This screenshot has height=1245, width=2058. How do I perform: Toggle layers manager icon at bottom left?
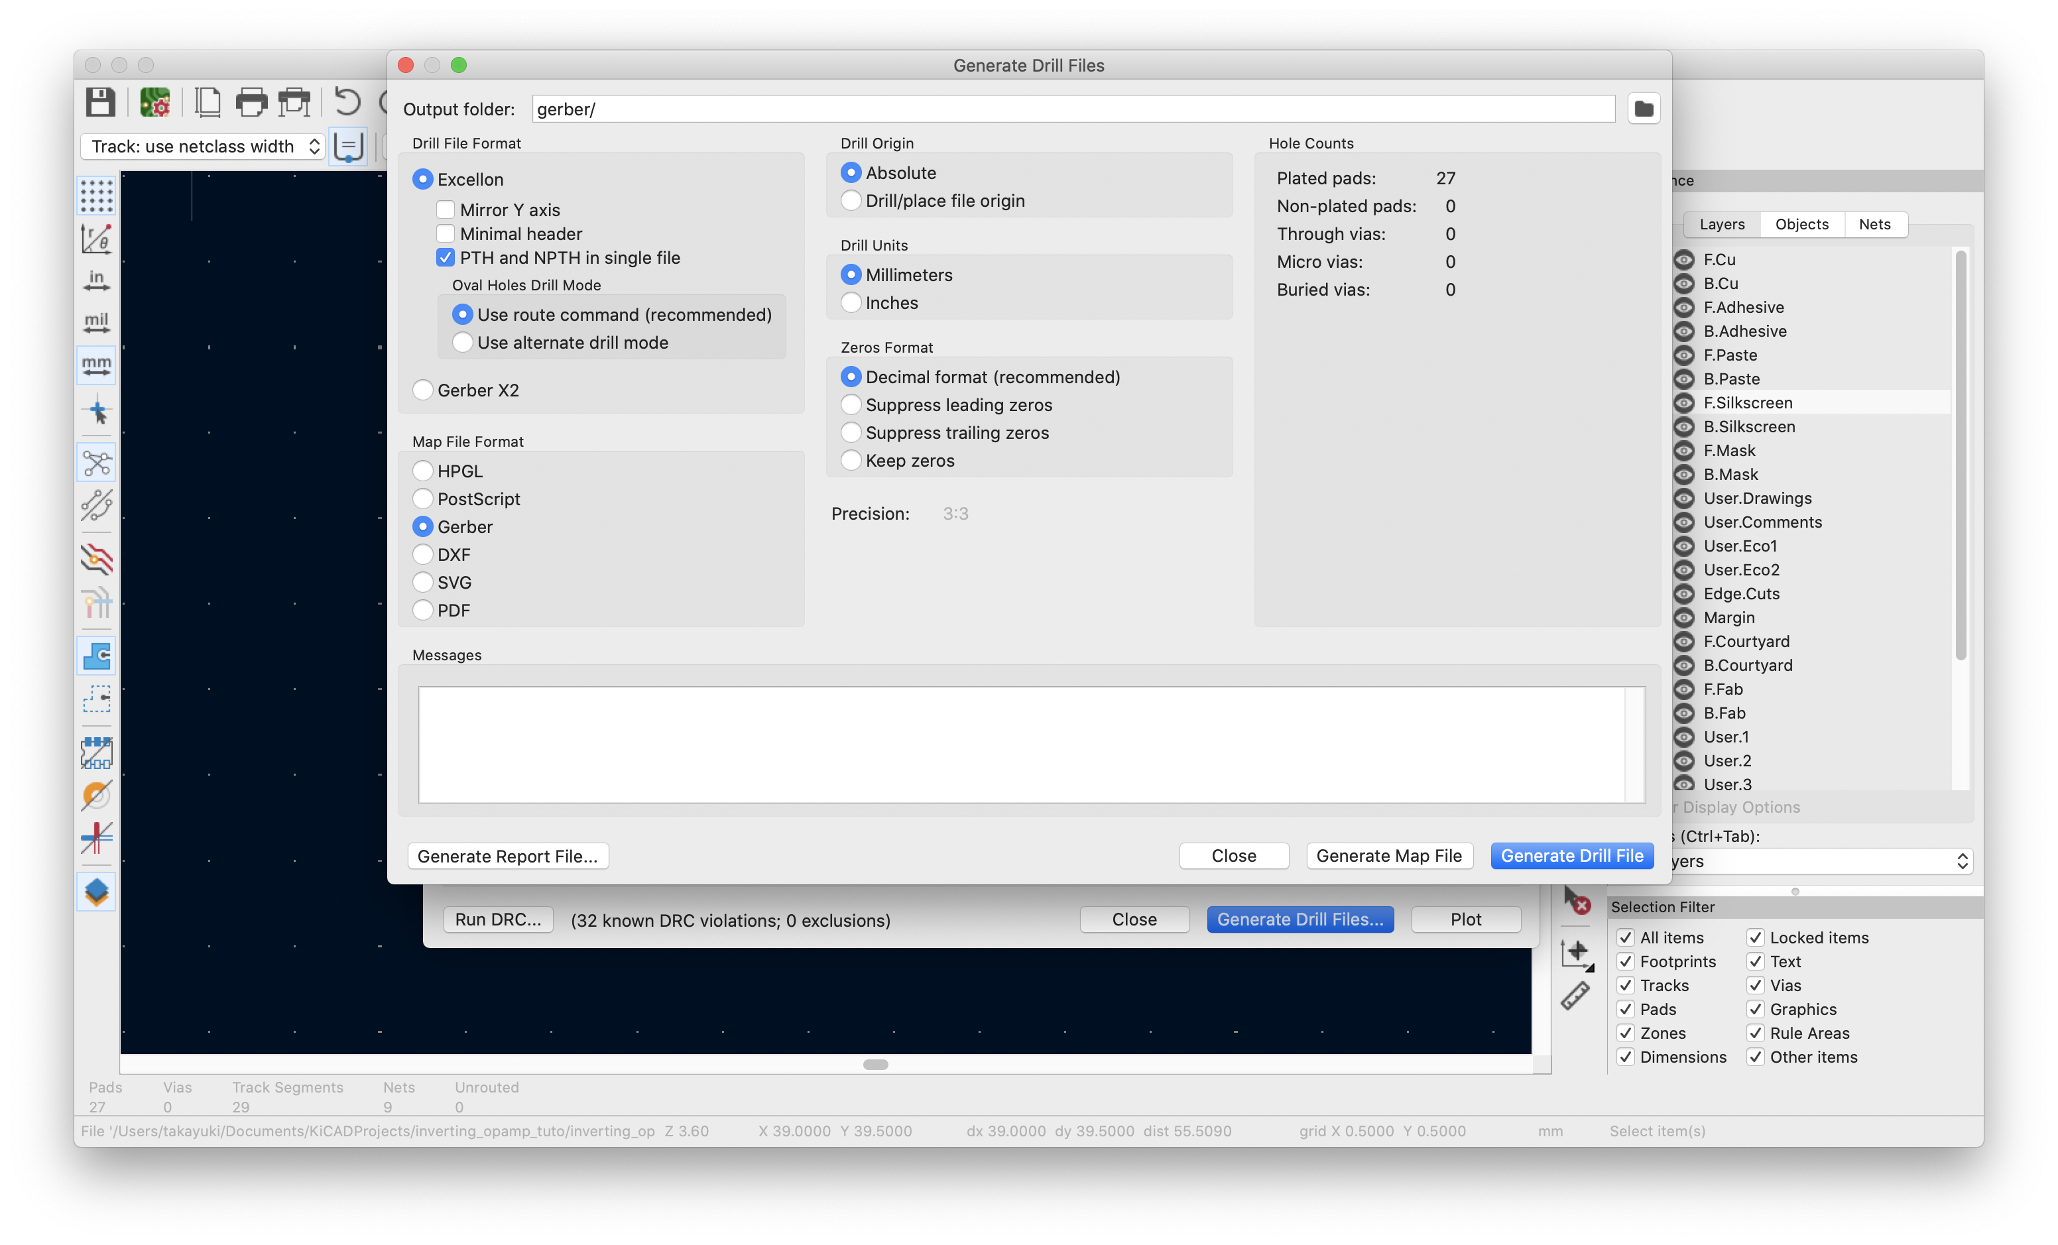(x=97, y=891)
